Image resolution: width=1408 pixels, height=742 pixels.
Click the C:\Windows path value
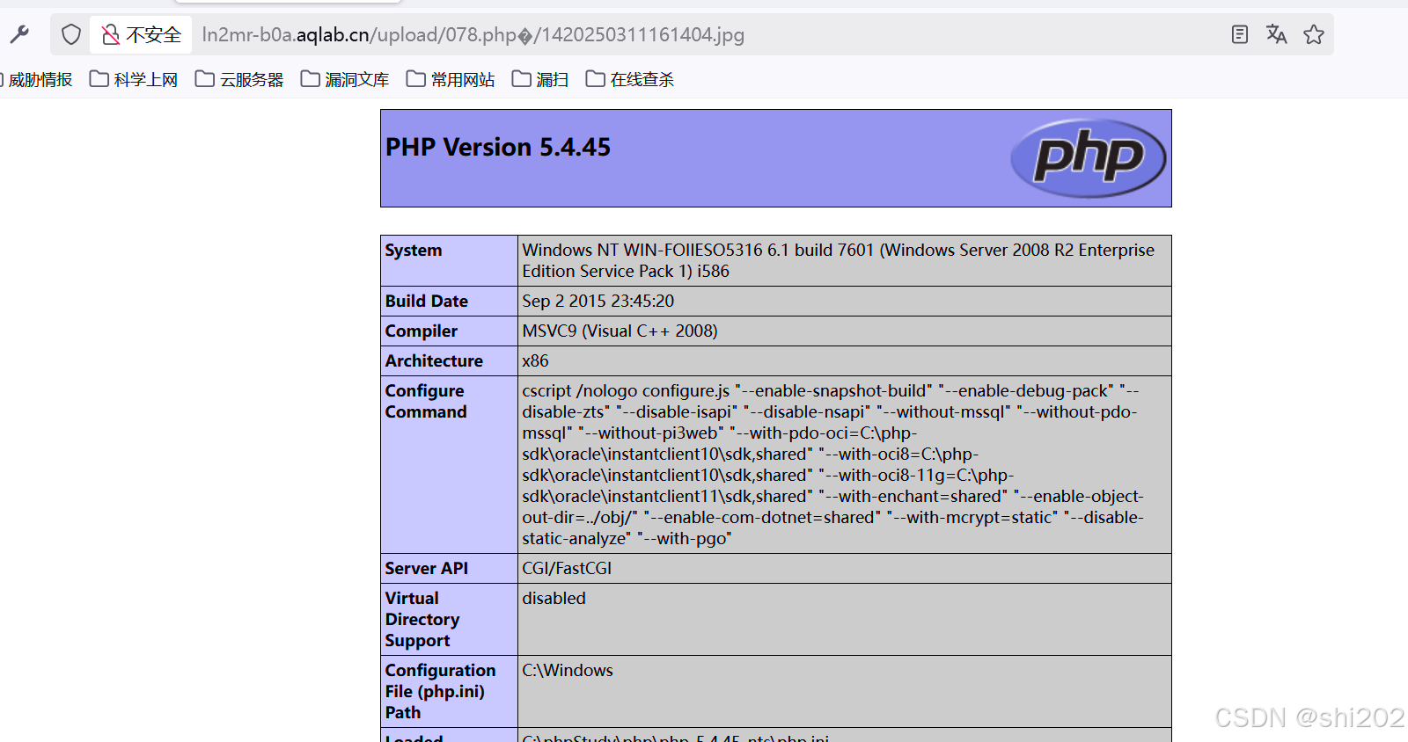pos(568,670)
